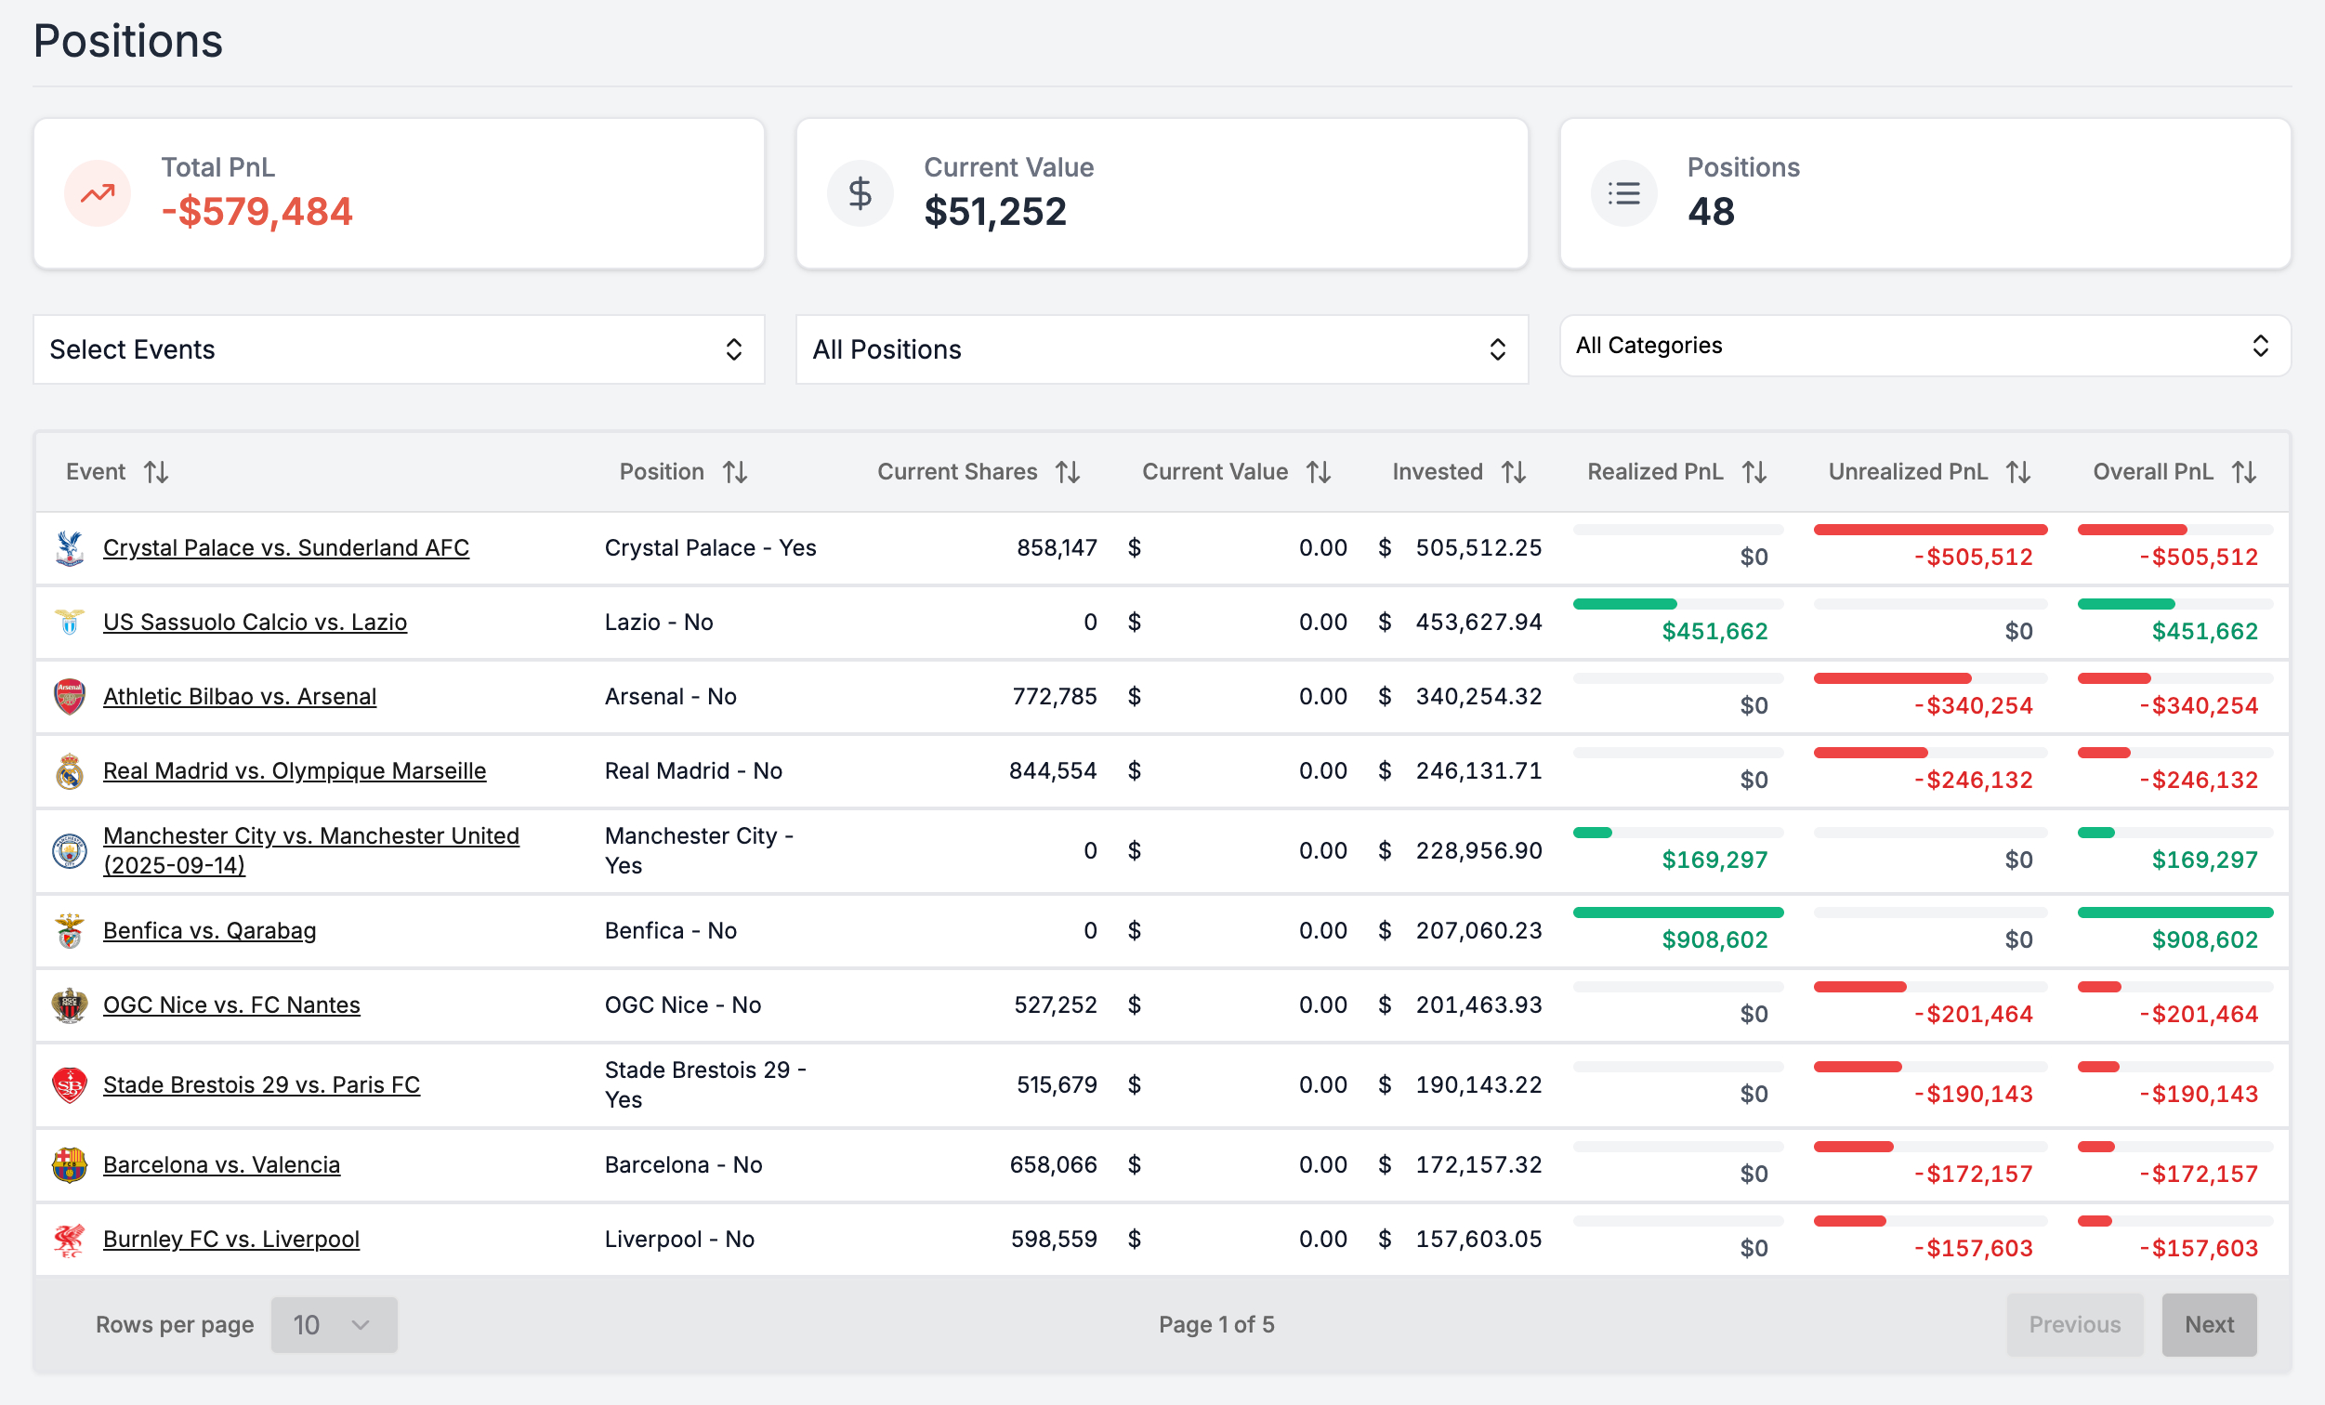Open Crystal Palace vs. Sunderland AFC link
This screenshot has width=2325, height=1405.
[x=286, y=547]
